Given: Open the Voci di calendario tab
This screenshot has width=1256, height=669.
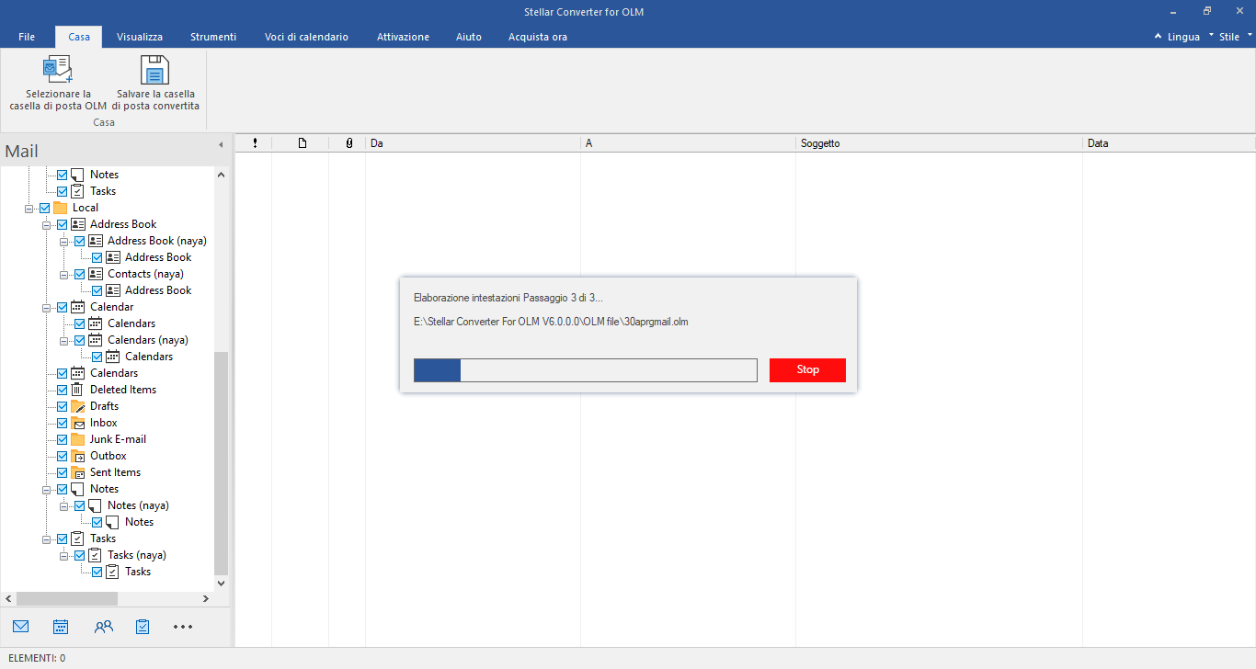Looking at the screenshot, I should point(306,37).
